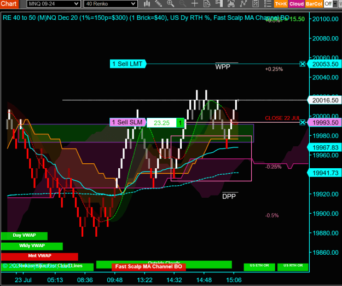
Task: Click the green position quantity 1 box
Action: click(180, 123)
